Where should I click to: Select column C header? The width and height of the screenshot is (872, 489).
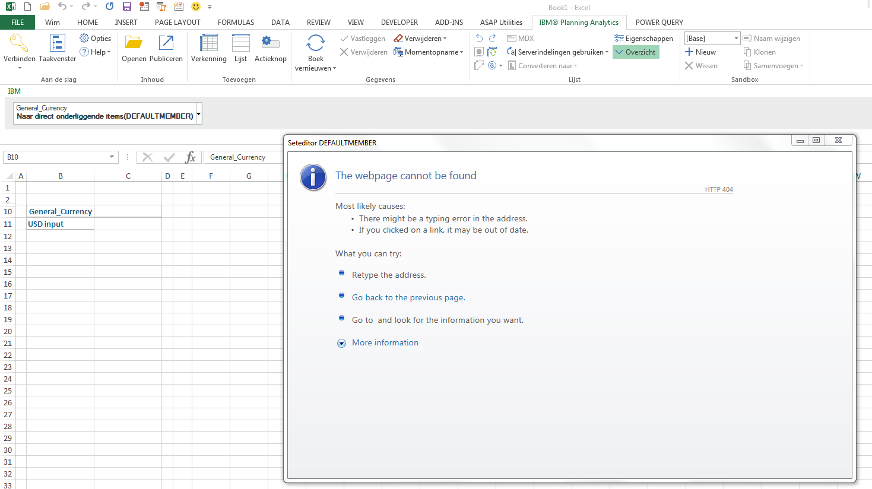coord(128,176)
